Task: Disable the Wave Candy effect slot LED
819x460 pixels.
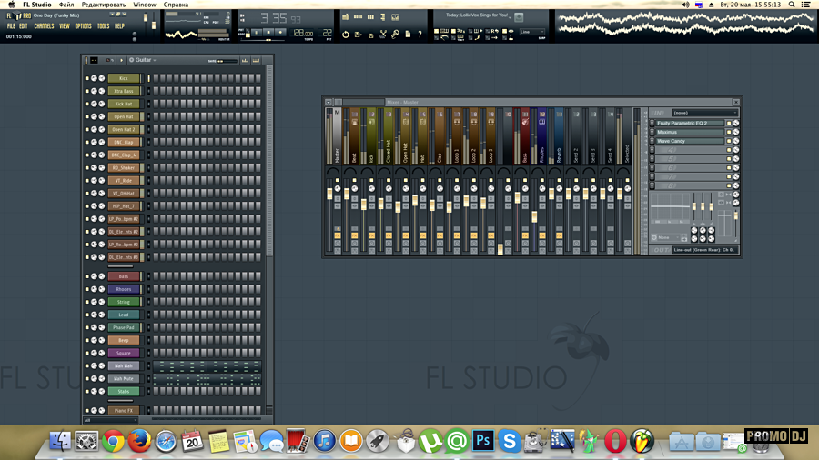Action: (729, 141)
